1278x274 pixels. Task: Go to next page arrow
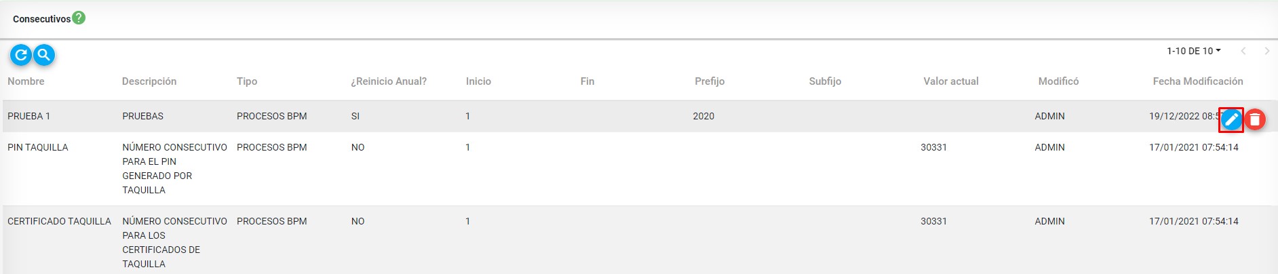click(x=1266, y=51)
